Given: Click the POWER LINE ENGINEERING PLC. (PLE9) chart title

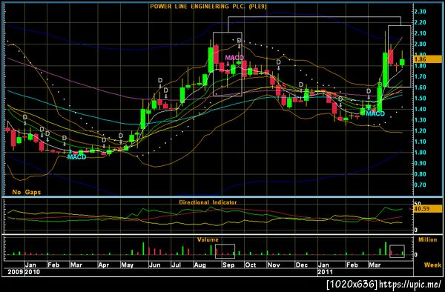Looking at the screenshot, I should pos(208,6).
